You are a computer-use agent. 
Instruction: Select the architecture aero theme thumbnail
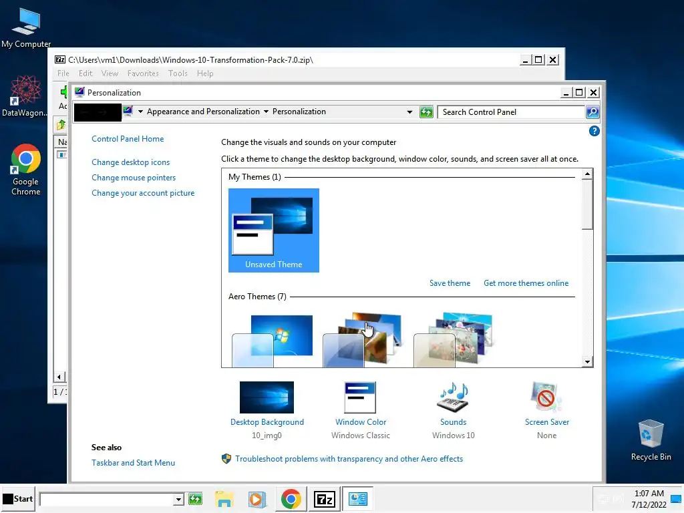click(x=363, y=340)
